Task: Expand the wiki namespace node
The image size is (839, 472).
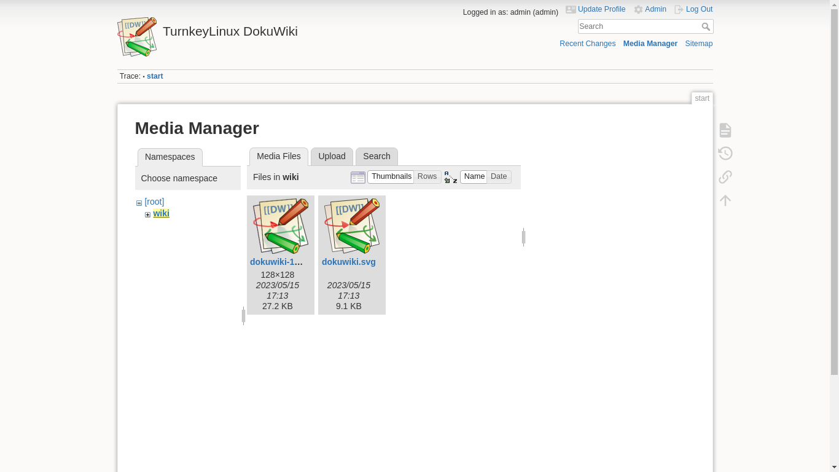Action: click(147, 214)
